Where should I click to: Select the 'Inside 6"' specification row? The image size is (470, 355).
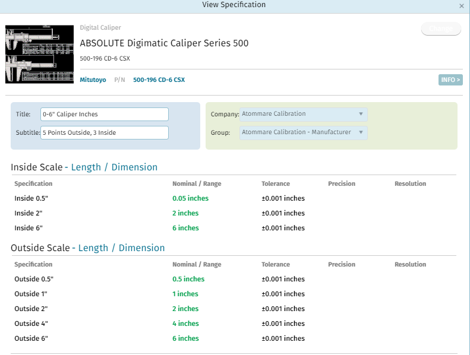tap(234, 228)
